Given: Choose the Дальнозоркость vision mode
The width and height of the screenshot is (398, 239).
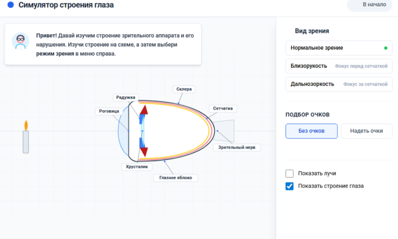Looking at the screenshot, I should (339, 84).
